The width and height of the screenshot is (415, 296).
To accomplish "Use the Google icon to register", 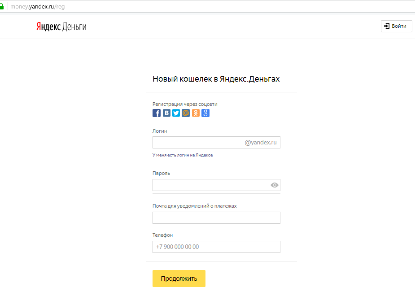I will pyautogui.click(x=205, y=113).
